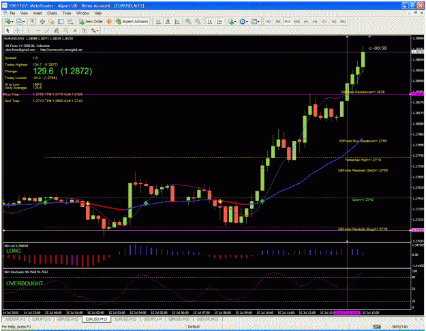
Task: Switch to the EURJPY,H1 chart tab
Action: tap(42, 319)
